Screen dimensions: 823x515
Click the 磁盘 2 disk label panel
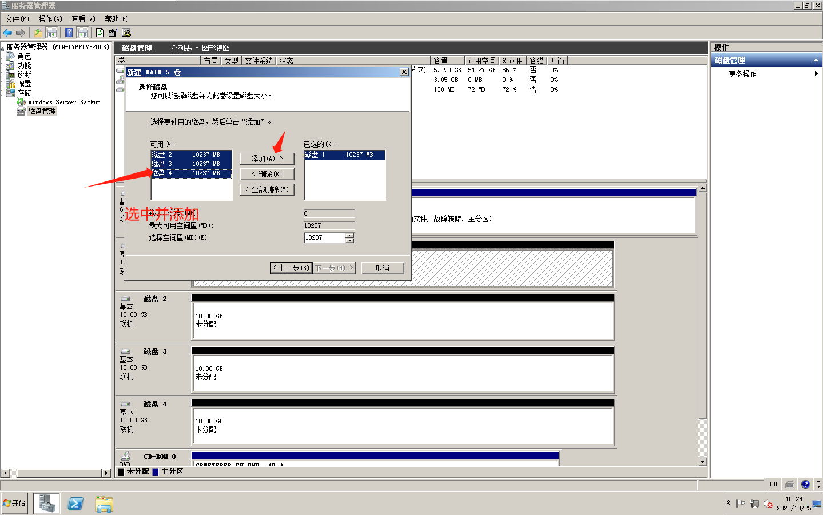(x=153, y=316)
